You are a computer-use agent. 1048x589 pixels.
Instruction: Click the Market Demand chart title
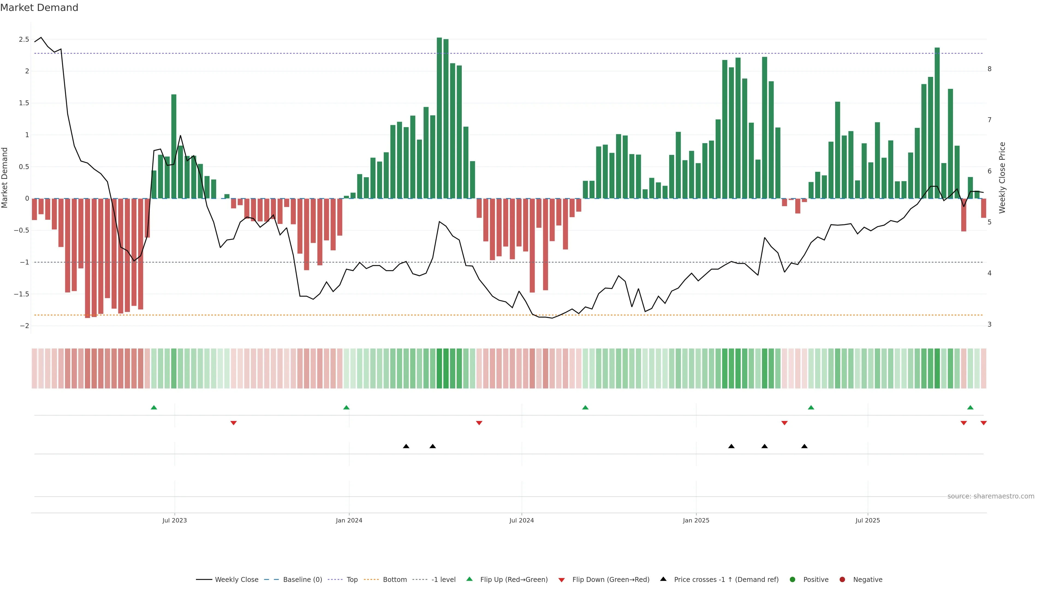click(x=39, y=8)
